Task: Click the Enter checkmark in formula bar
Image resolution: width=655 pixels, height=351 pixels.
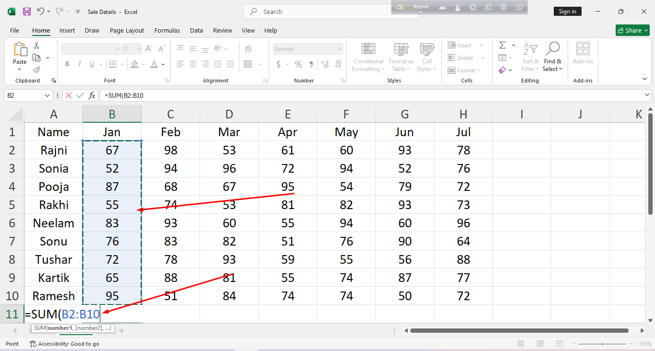Action: (x=80, y=95)
